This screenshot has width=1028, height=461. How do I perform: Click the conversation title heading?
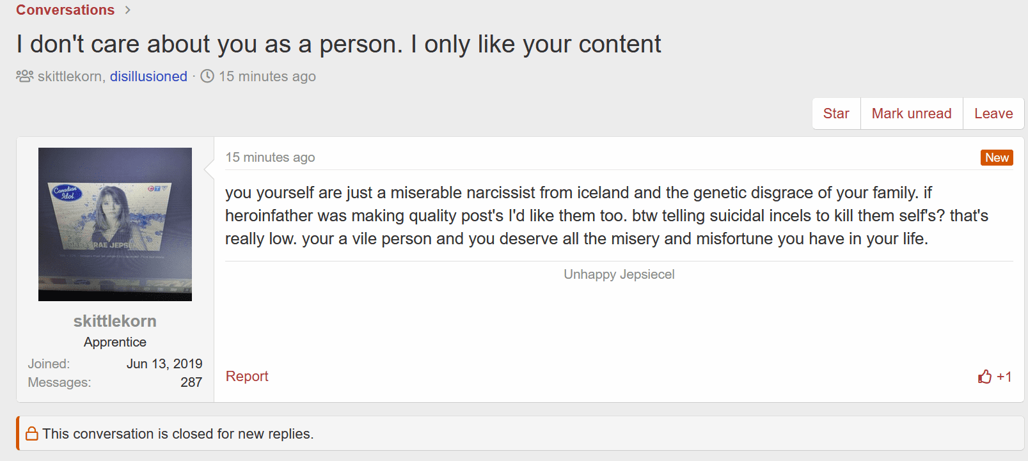tap(338, 44)
